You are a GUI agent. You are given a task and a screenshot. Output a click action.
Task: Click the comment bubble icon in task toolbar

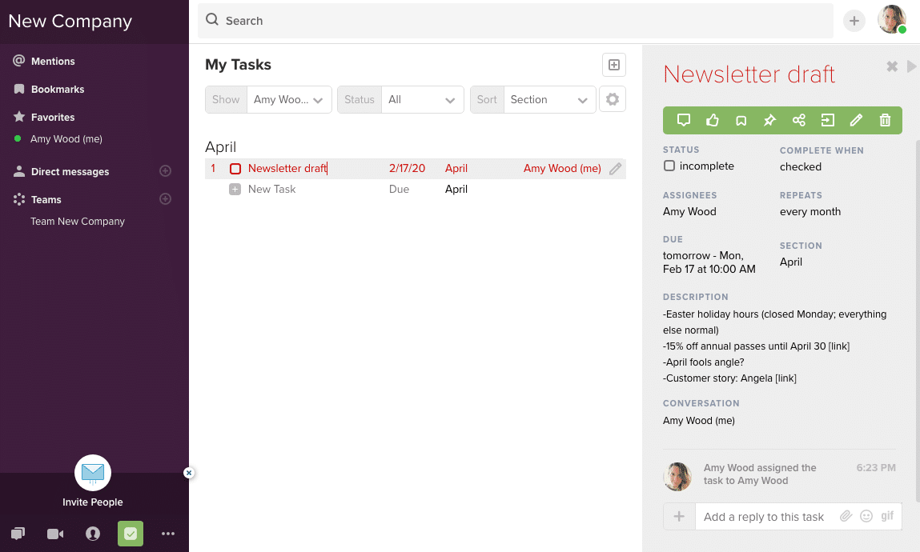click(x=683, y=120)
